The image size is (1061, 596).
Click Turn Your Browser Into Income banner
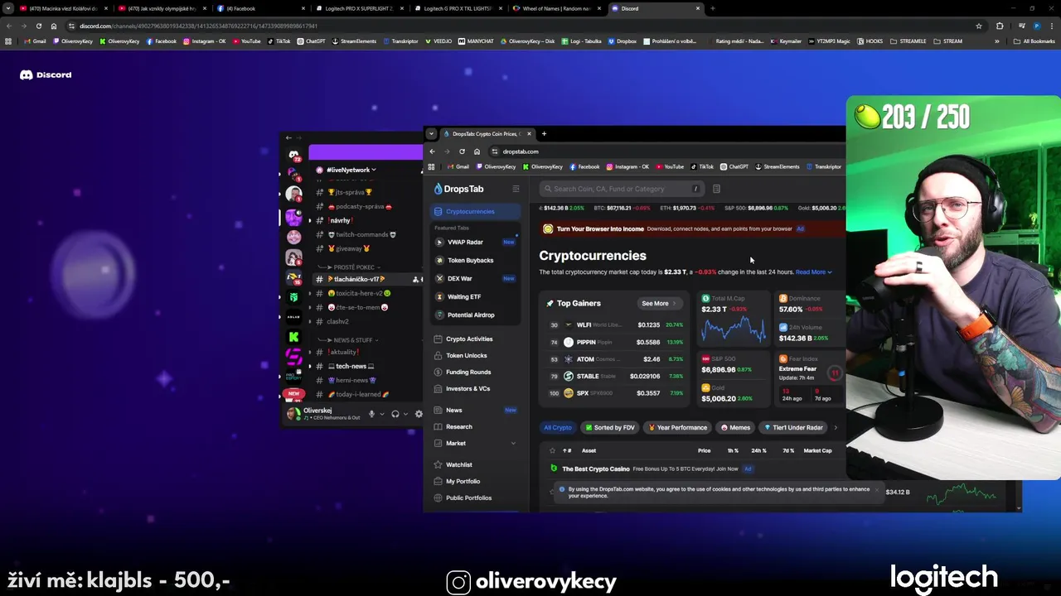[673, 228]
